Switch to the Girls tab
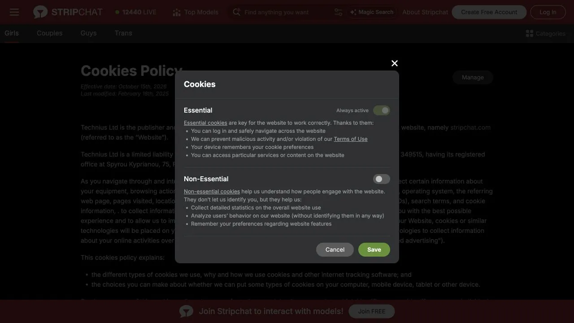 click(x=12, y=33)
